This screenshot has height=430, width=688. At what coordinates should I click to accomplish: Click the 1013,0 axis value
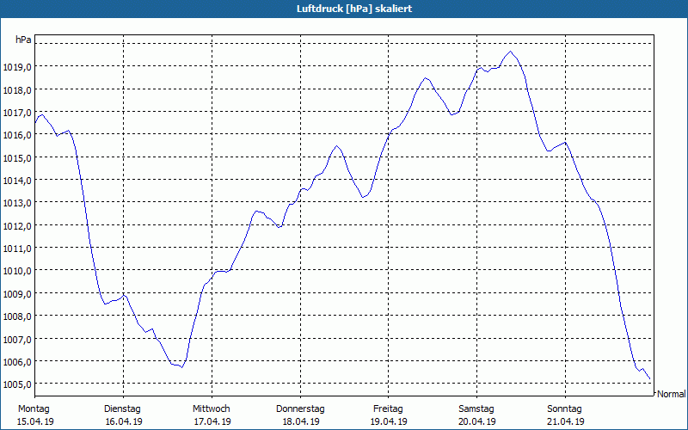click(x=17, y=203)
